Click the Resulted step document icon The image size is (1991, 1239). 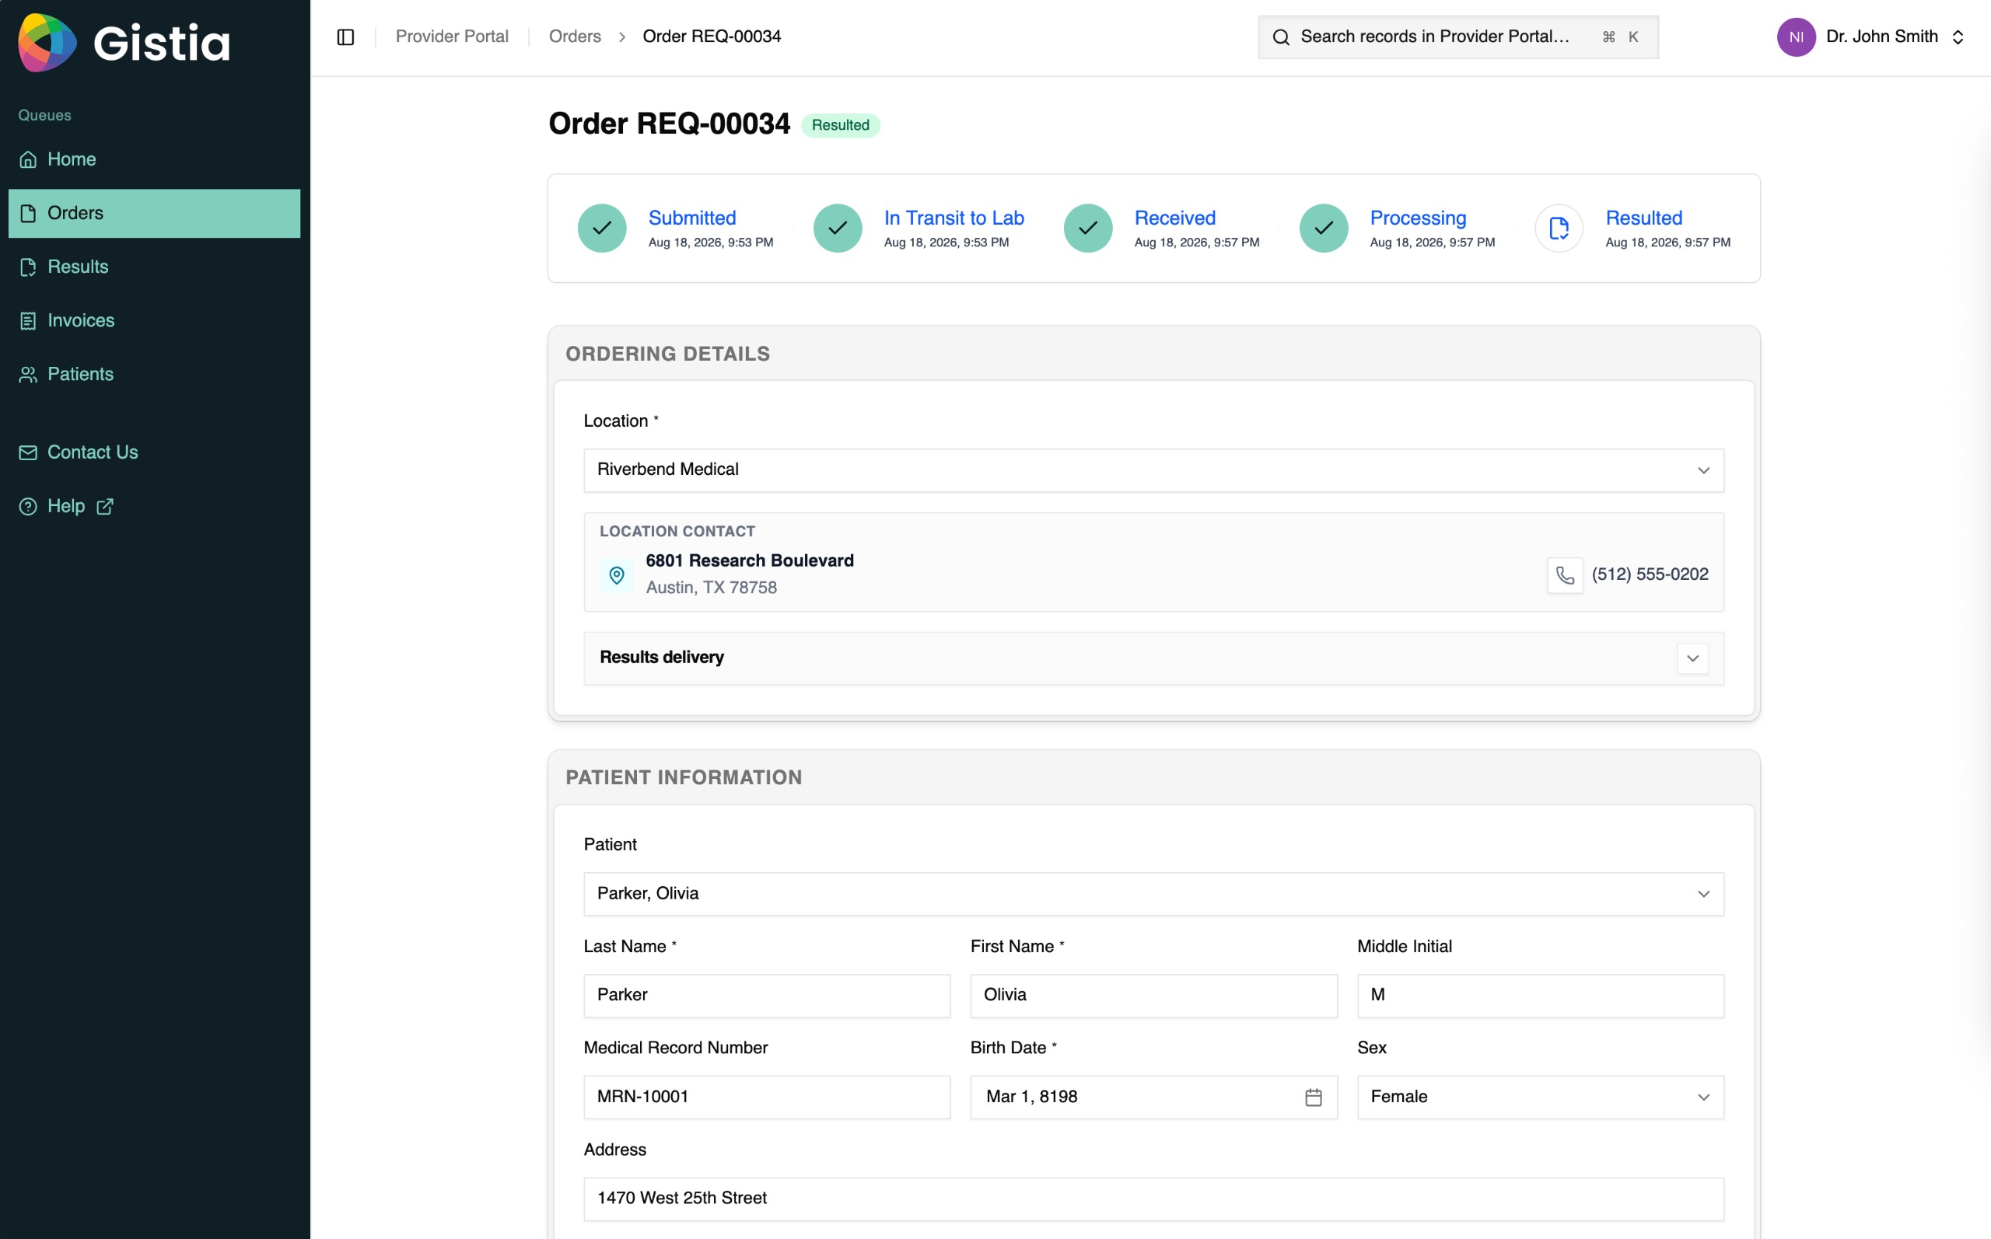pos(1559,229)
